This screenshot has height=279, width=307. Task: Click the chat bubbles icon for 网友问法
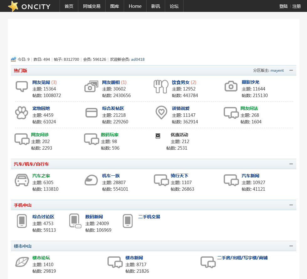tap(231, 113)
